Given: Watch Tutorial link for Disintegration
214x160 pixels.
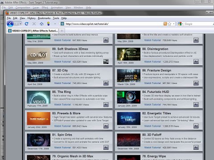Looking at the screenshot, I should [152, 62].
